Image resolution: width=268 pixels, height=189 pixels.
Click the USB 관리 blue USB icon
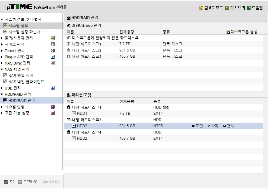53,88
